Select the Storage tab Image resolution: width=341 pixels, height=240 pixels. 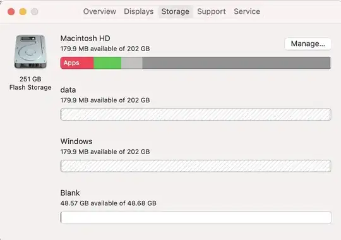176,11
